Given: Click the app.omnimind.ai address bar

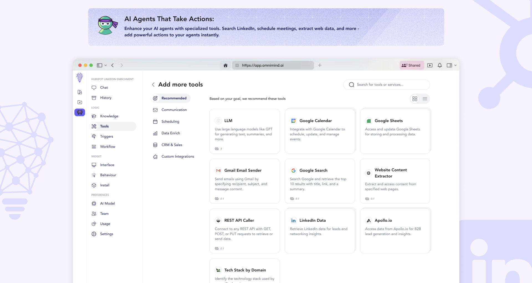Looking at the screenshot, I should 273,65.
